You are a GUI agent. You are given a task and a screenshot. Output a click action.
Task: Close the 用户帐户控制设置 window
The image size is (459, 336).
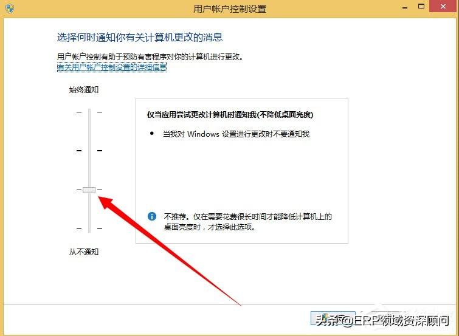(446, 9)
